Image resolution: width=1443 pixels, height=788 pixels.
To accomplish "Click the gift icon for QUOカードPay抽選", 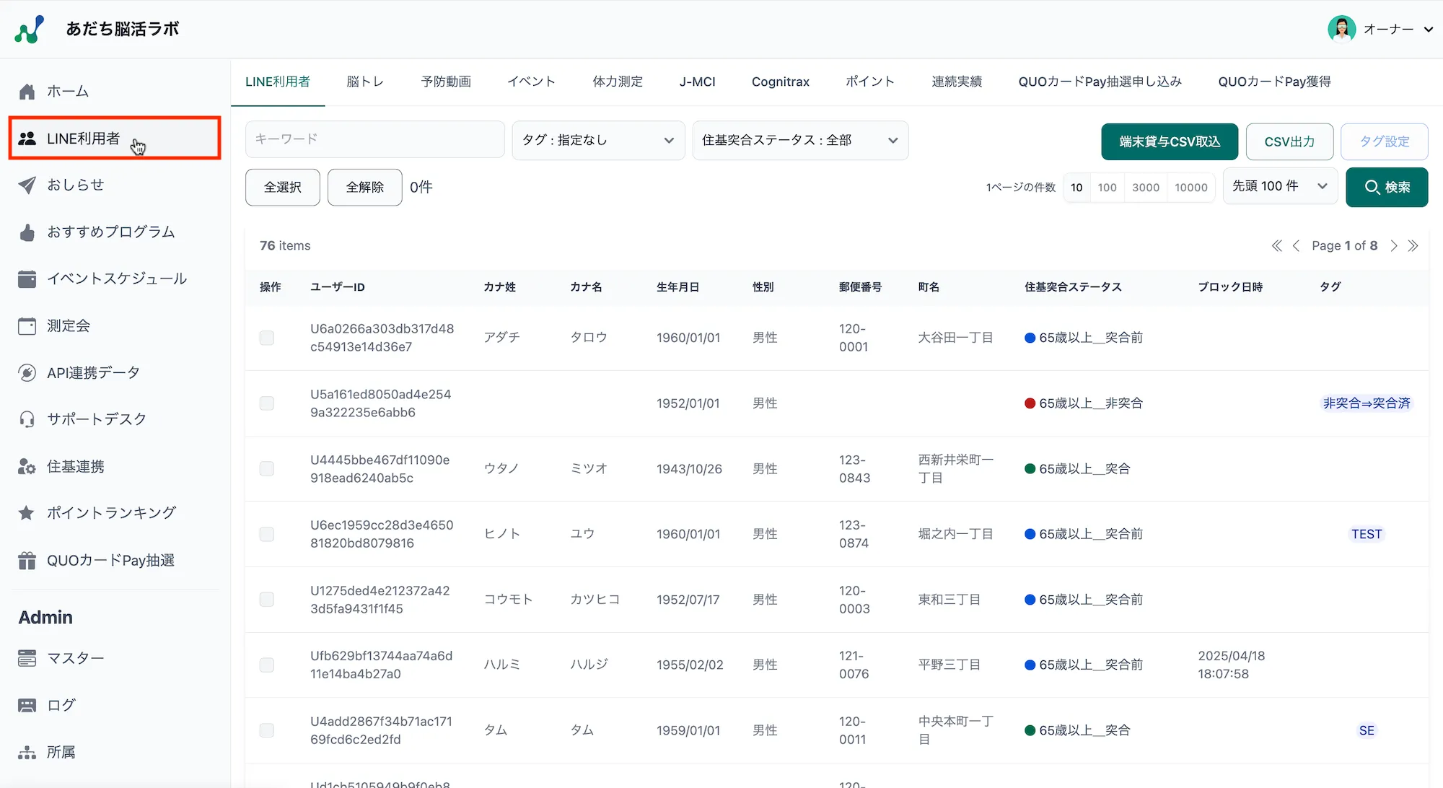I will point(27,561).
